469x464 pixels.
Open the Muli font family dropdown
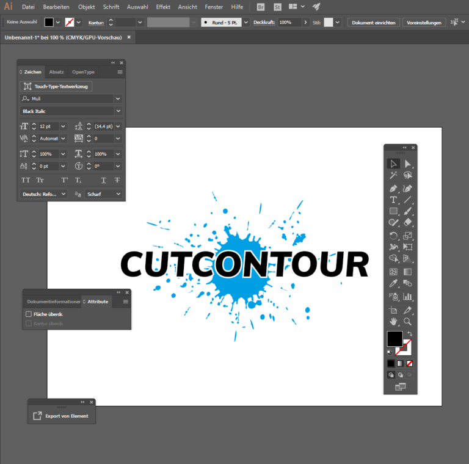point(118,99)
